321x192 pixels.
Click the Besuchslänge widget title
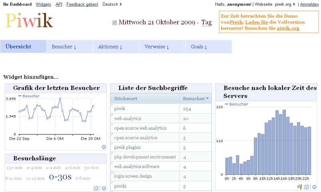[34, 158]
